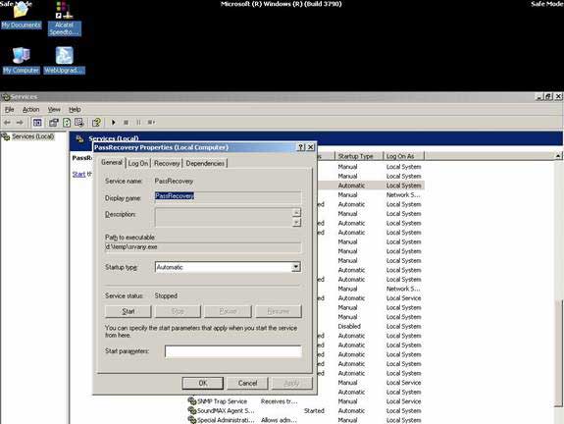
Task: Click the Export List toolbar icon
Action: point(79,123)
